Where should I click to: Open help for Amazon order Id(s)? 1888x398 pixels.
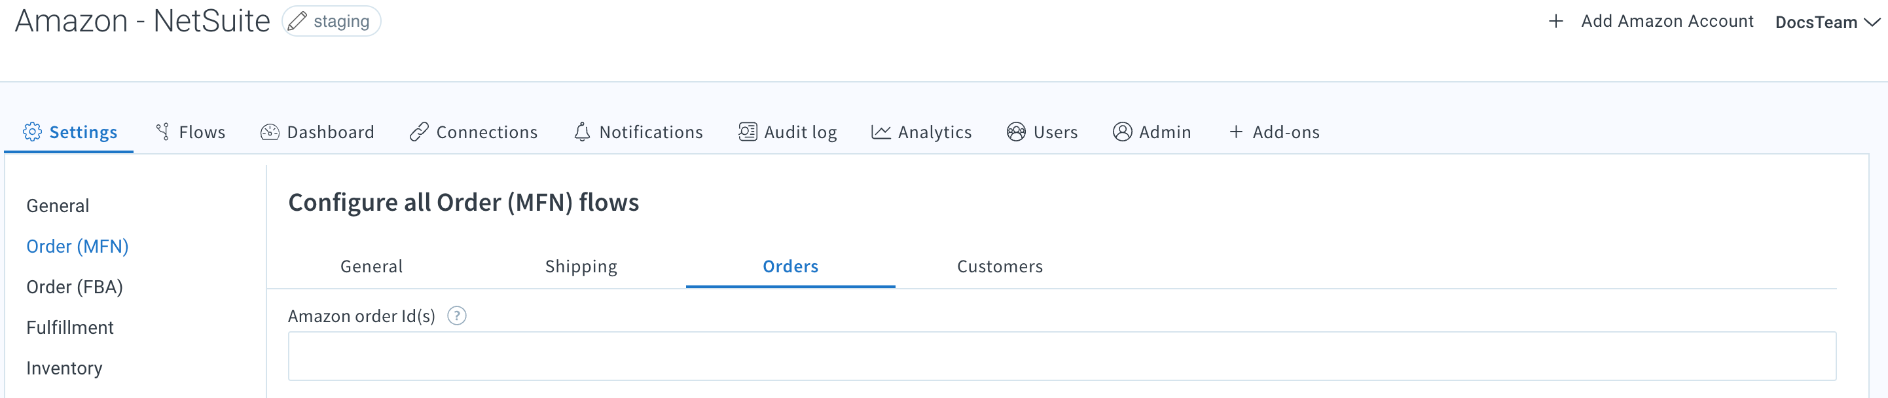456,316
